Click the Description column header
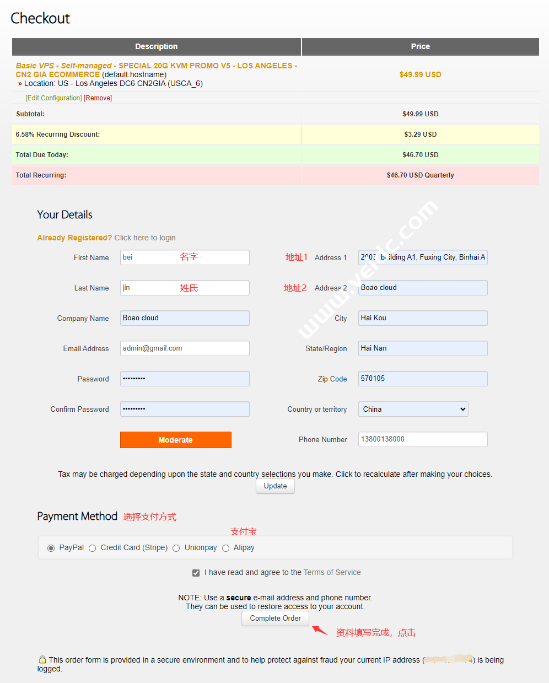This screenshot has height=683, width=549. pos(157,47)
